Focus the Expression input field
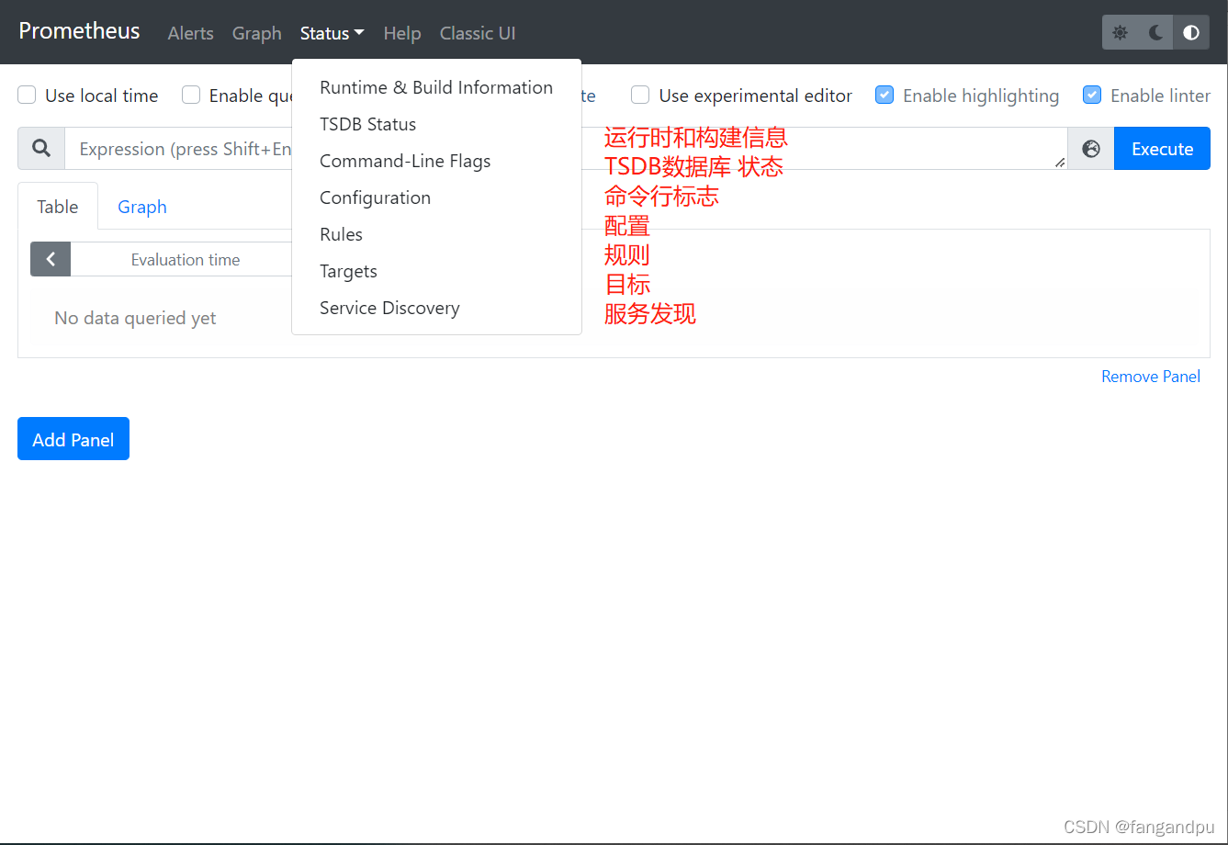This screenshot has height=845, width=1228. (566, 149)
